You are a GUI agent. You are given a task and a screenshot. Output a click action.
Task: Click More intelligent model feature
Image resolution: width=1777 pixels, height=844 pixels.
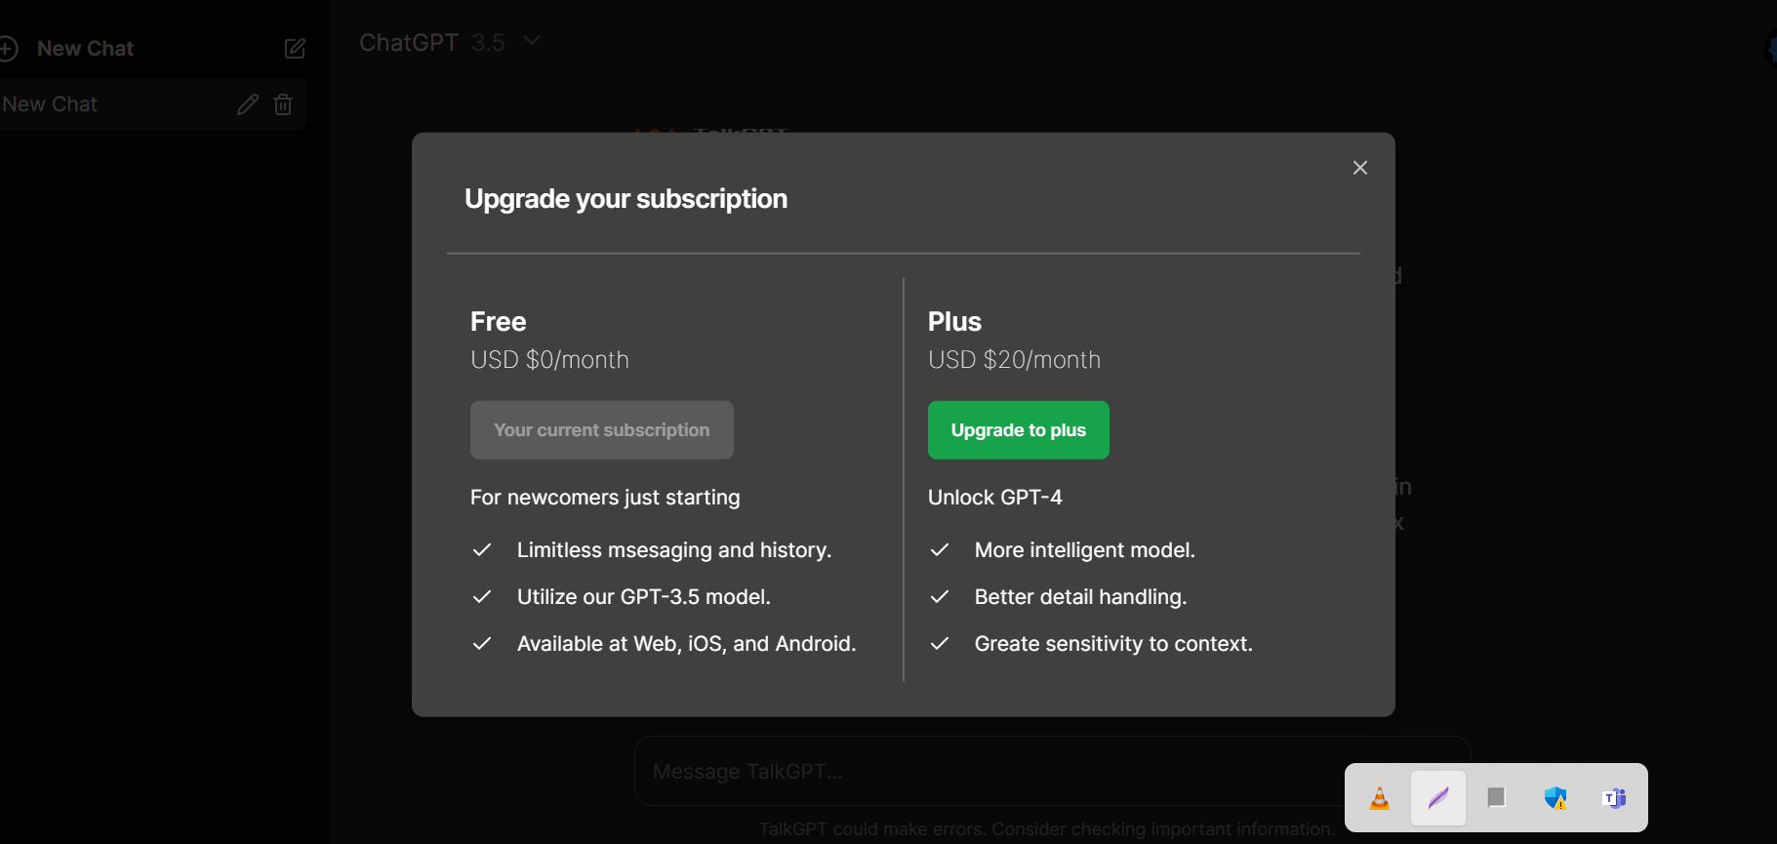click(x=1084, y=550)
